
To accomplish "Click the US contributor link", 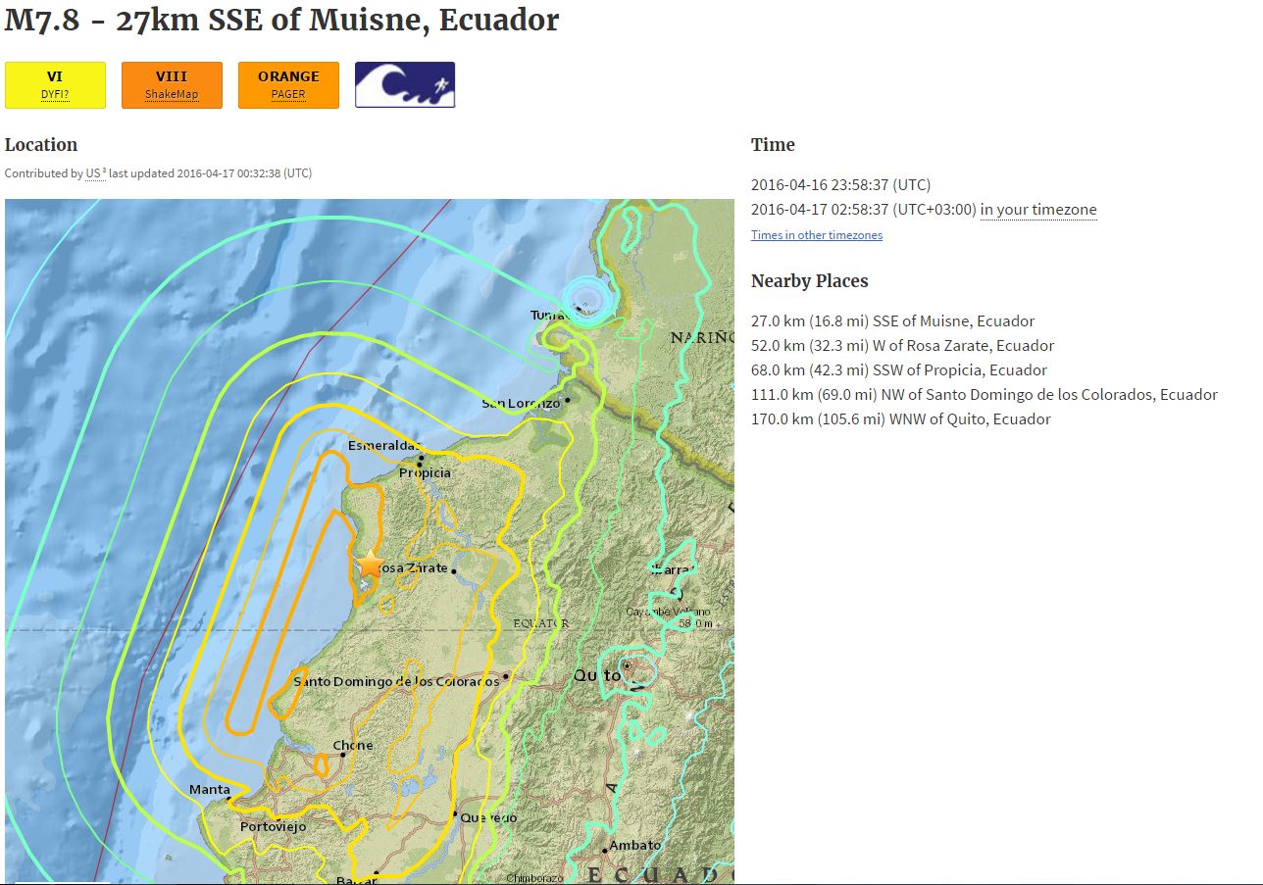I will pyautogui.click(x=93, y=173).
